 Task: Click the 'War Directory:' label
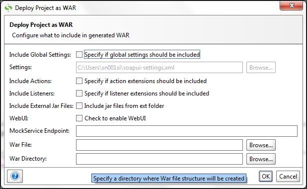(28, 159)
